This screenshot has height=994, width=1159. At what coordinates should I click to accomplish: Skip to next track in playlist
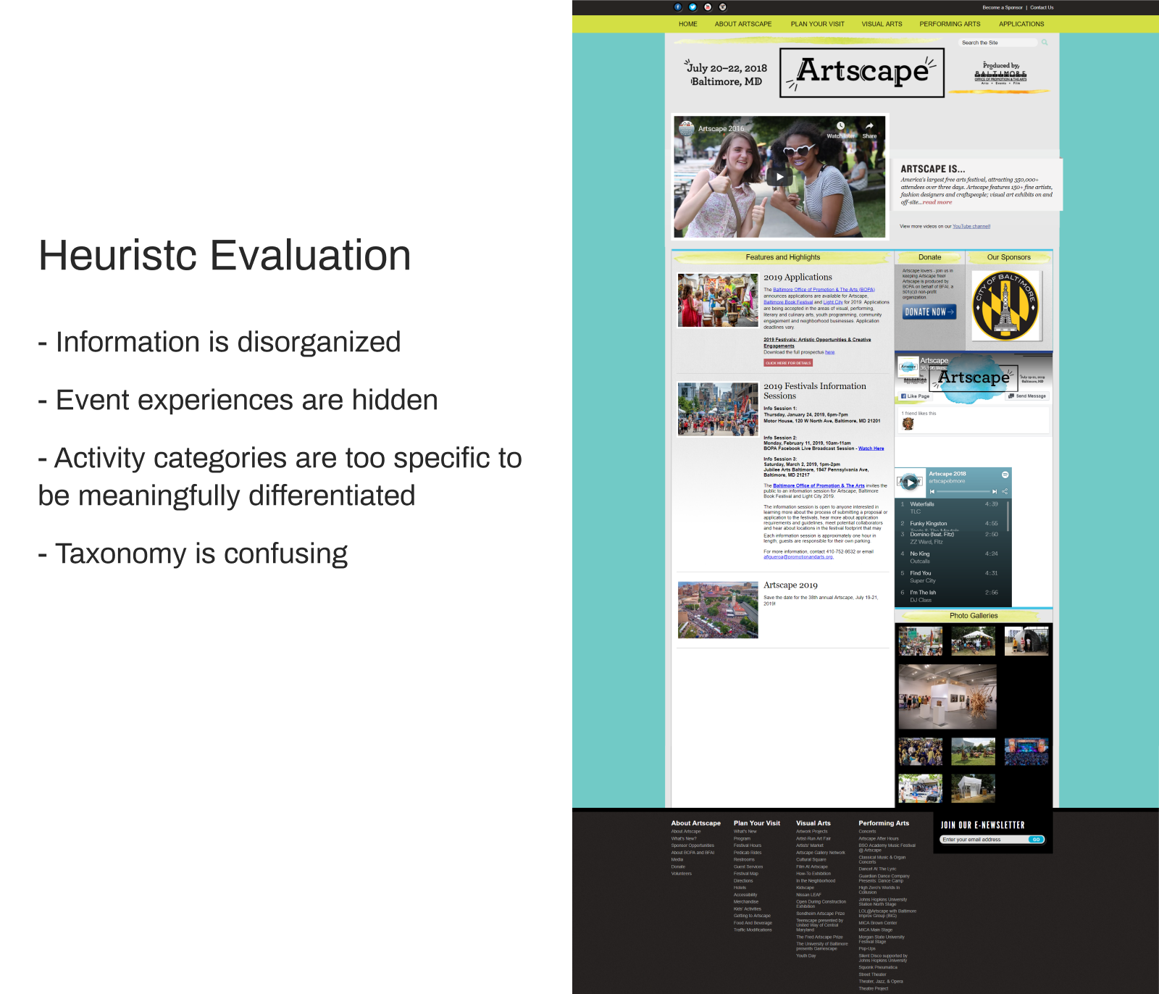[995, 491]
